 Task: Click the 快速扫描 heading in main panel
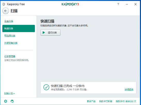[48, 21]
